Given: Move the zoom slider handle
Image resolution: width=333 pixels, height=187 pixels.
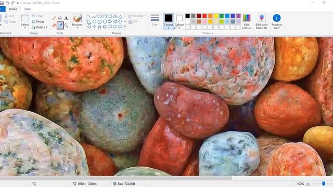Looking at the screenshot, I should tap(324, 183).
